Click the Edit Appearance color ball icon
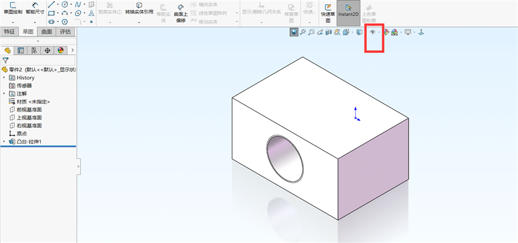This screenshot has width=518, height=243. click(x=386, y=32)
